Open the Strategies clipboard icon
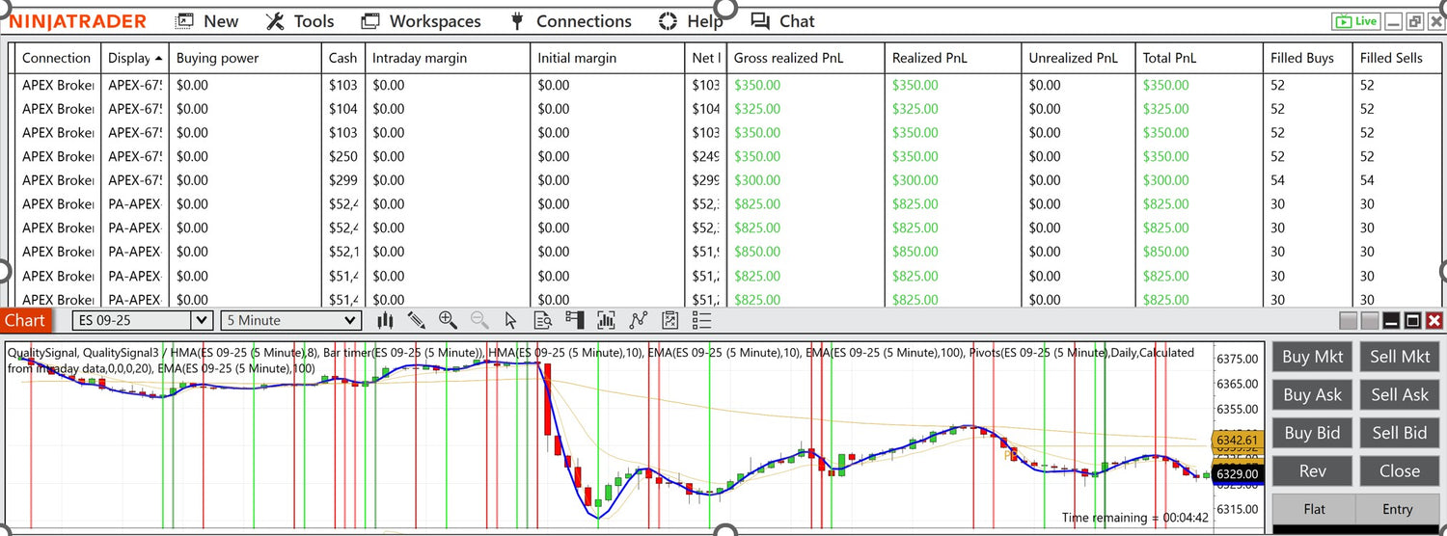The height and width of the screenshot is (536, 1447). point(670,320)
